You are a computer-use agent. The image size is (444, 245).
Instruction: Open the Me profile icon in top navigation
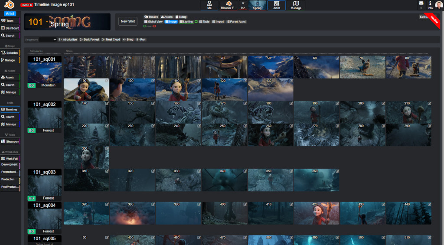pos(209,5)
